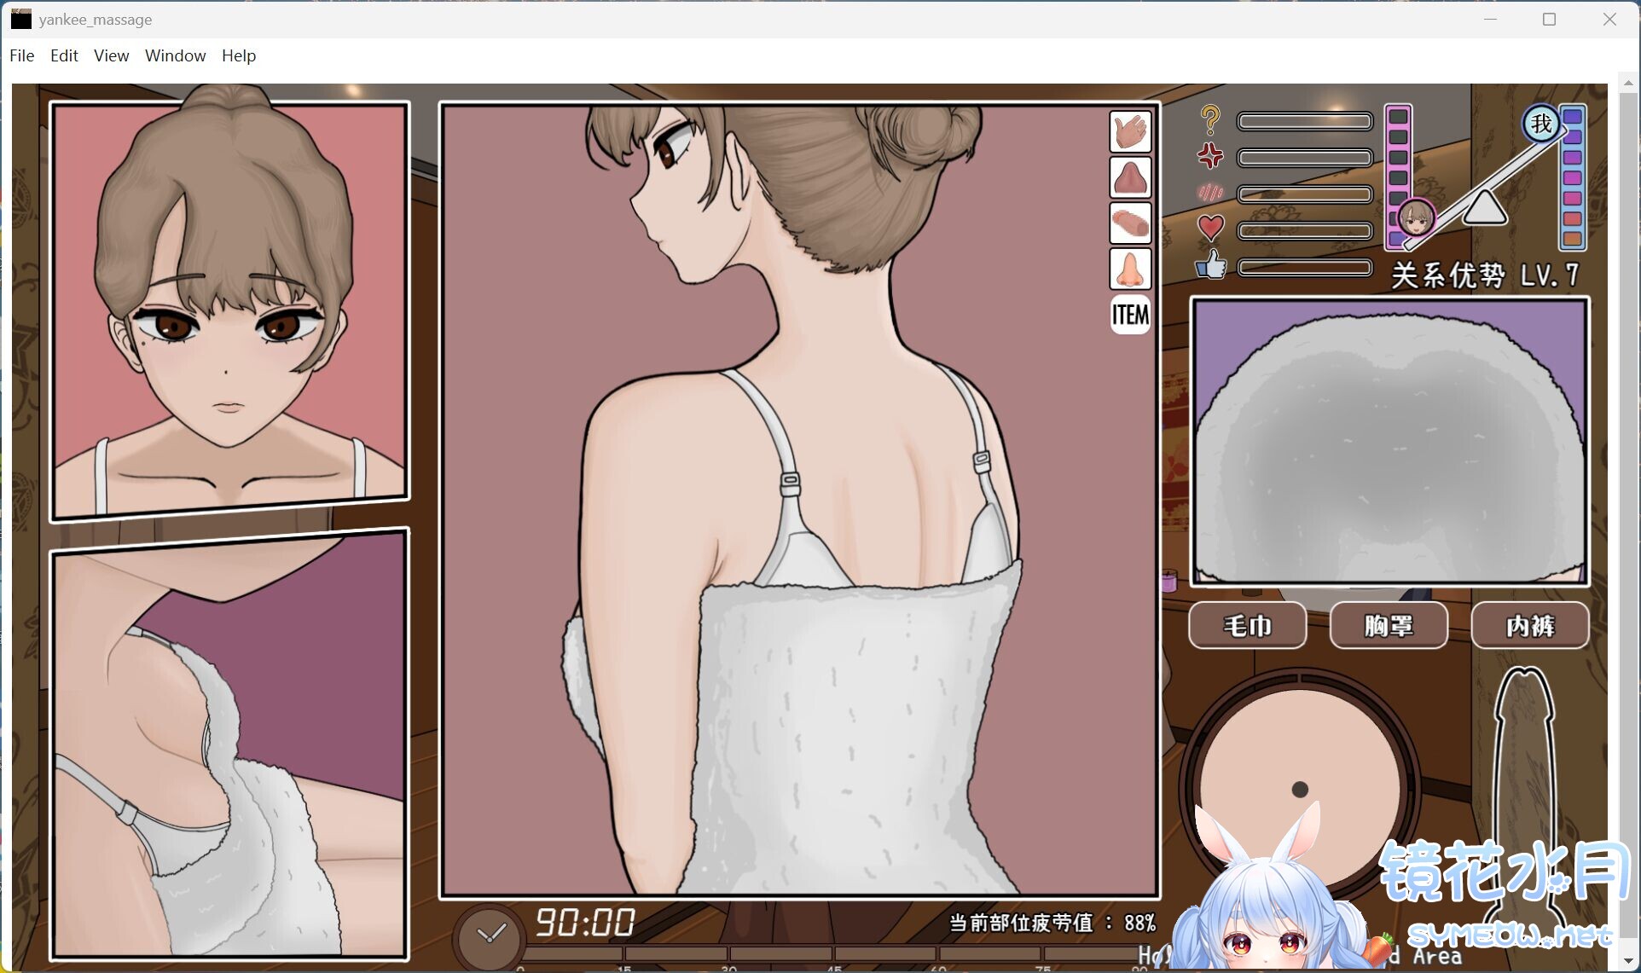Screen dimensions: 1641x973
Task: Open the View menu
Action: [x=111, y=55]
